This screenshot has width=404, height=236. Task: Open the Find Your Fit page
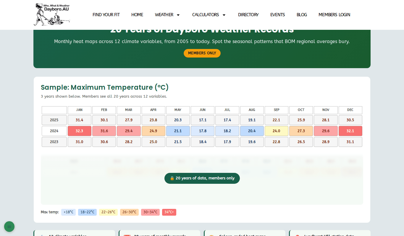(106, 15)
